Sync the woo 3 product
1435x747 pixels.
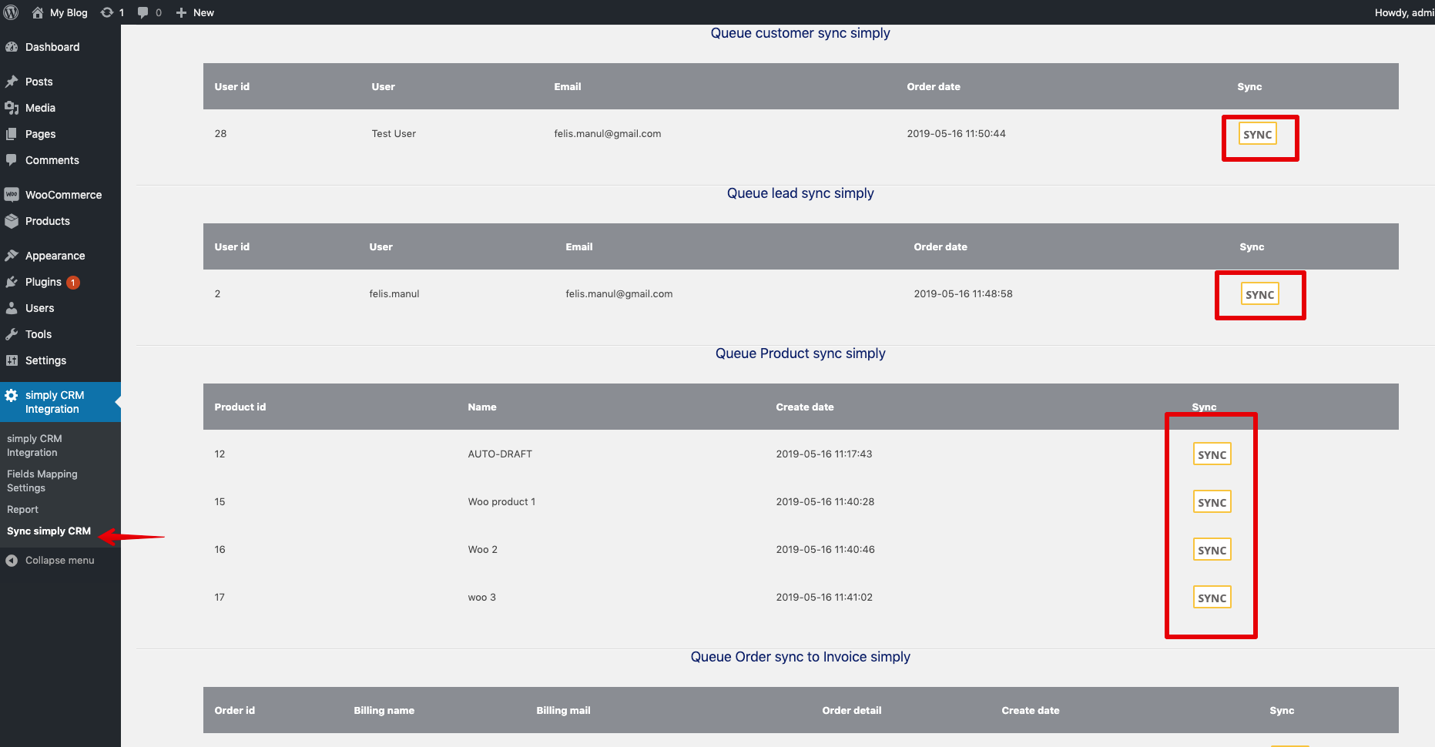click(x=1212, y=598)
